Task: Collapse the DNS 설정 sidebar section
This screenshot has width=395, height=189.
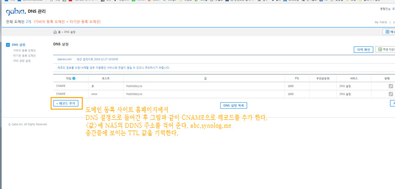Action: 7,45
